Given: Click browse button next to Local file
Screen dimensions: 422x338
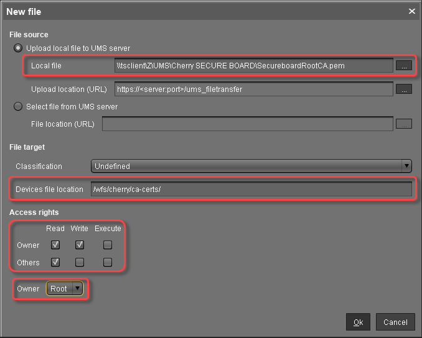Looking at the screenshot, I should pos(404,65).
